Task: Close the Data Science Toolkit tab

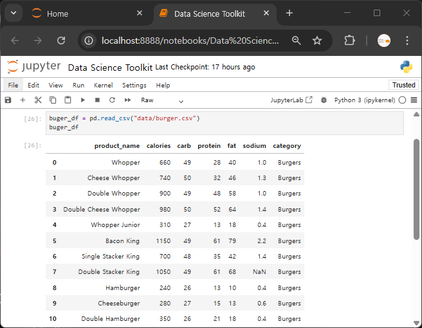Action: pyautogui.click(x=266, y=13)
